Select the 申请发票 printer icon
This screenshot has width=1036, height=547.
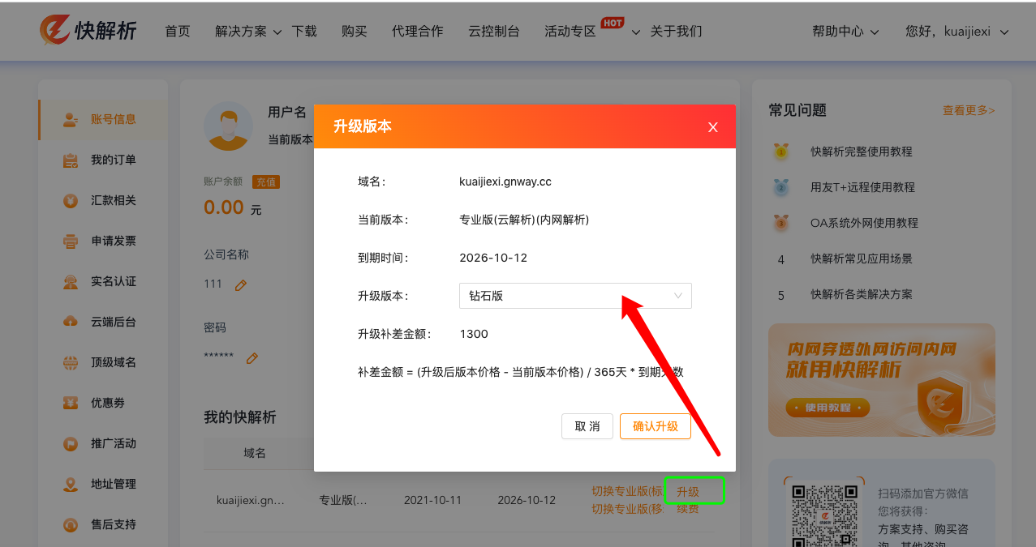71,241
